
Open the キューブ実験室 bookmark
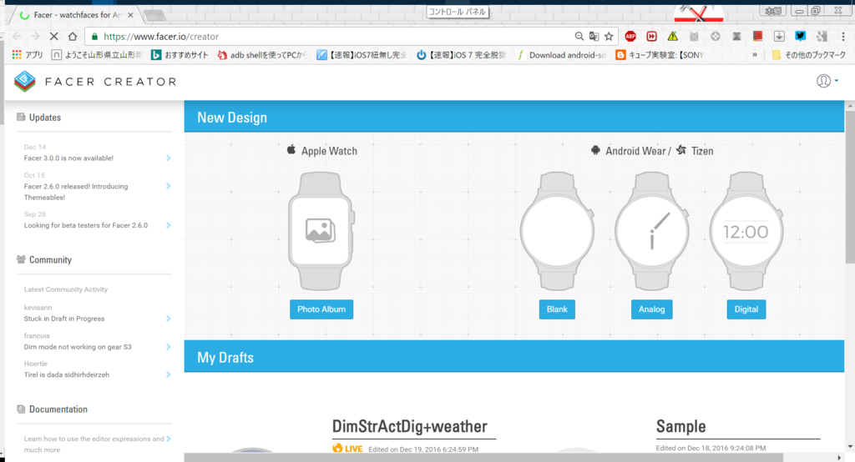point(660,55)
